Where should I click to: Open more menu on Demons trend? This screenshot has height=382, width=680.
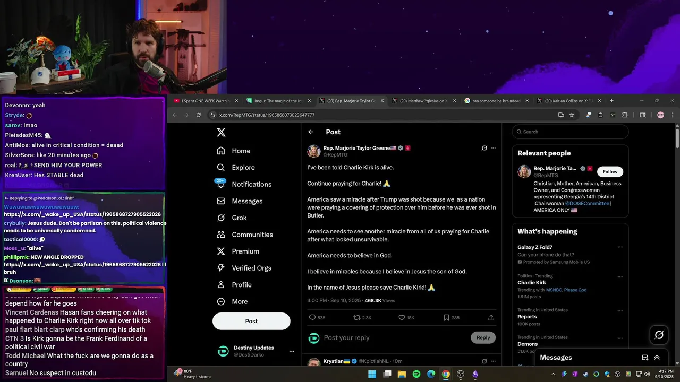[620, 338]
